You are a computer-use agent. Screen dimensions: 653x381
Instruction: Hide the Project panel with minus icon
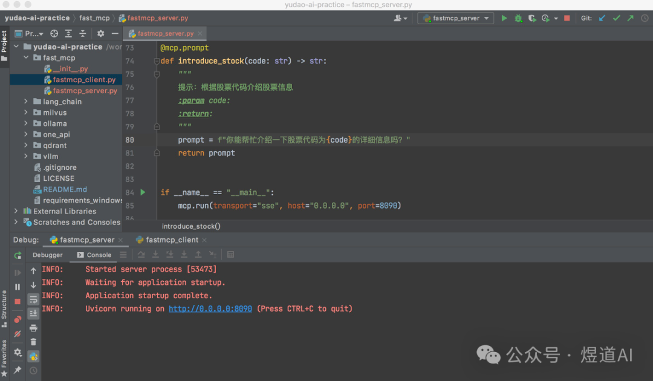[x=115, y=34]
